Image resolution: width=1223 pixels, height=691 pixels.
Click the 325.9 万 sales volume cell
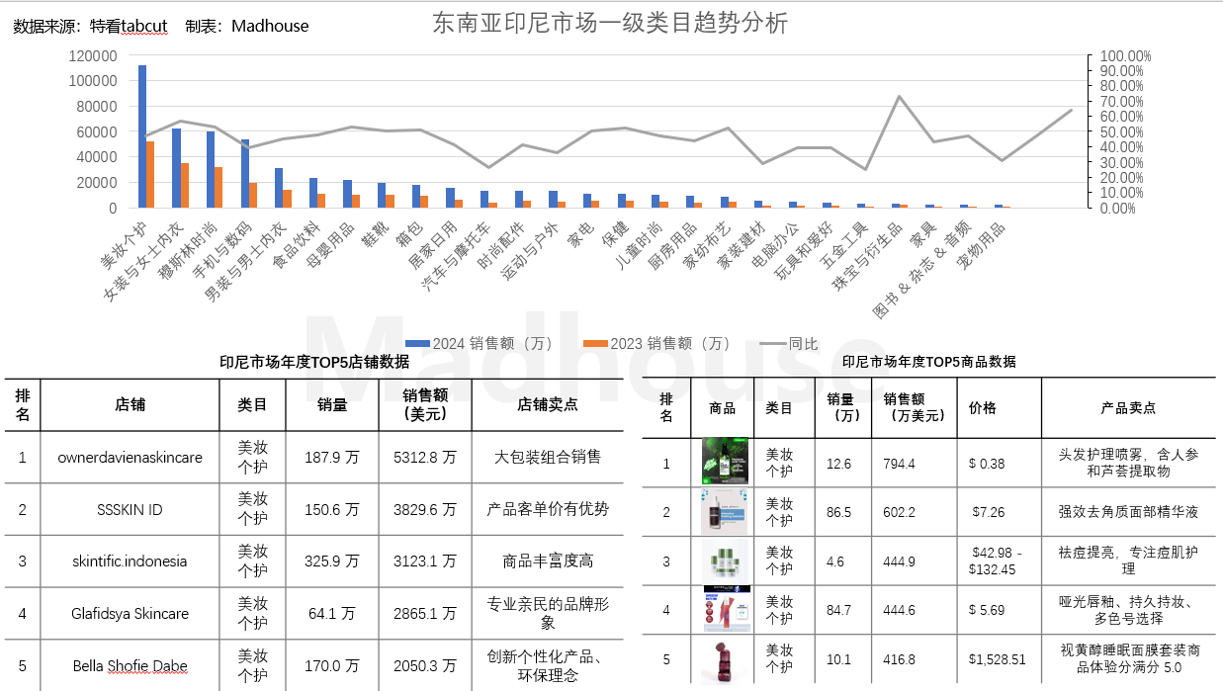tap(331, 561)
